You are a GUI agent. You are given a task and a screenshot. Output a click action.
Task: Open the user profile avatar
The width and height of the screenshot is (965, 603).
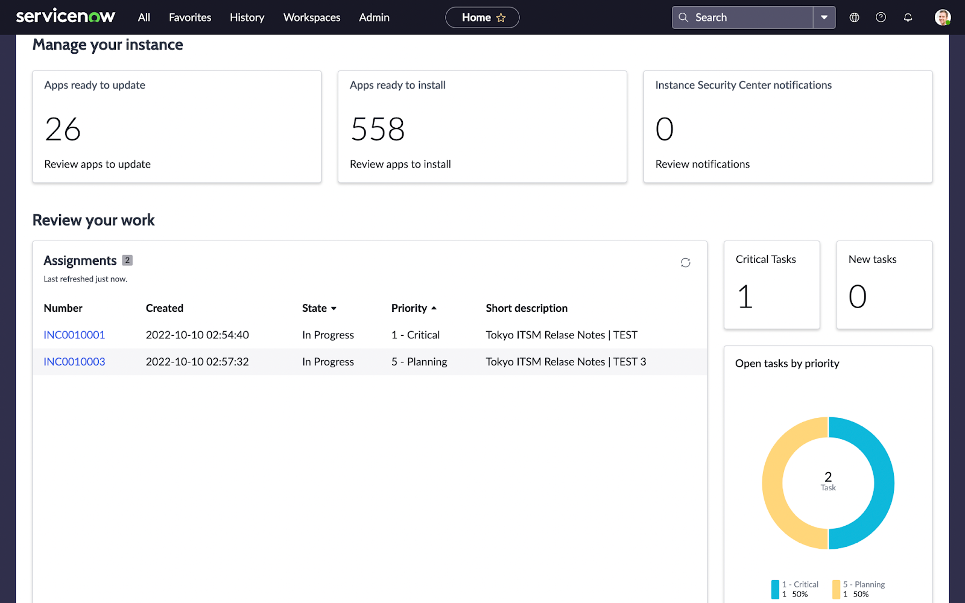943,17
